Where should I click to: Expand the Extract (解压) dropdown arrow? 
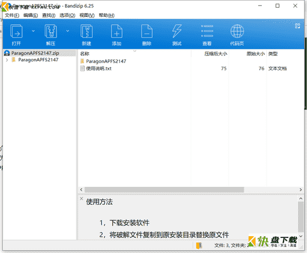(x=67, y=31)
